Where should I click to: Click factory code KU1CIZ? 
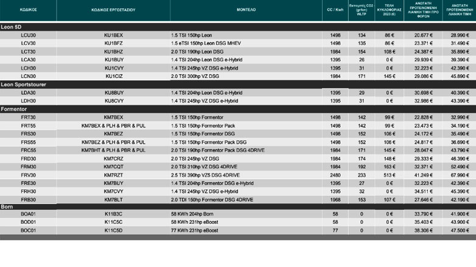coord(113,76)
